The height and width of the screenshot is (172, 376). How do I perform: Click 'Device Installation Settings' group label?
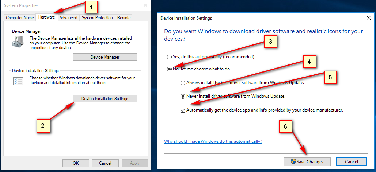pos(35,71)
